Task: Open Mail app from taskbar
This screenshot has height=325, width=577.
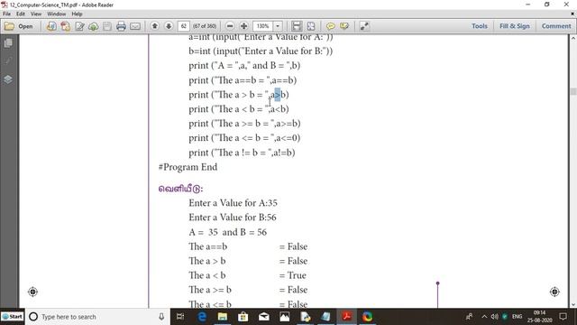Action: [263, 317]
